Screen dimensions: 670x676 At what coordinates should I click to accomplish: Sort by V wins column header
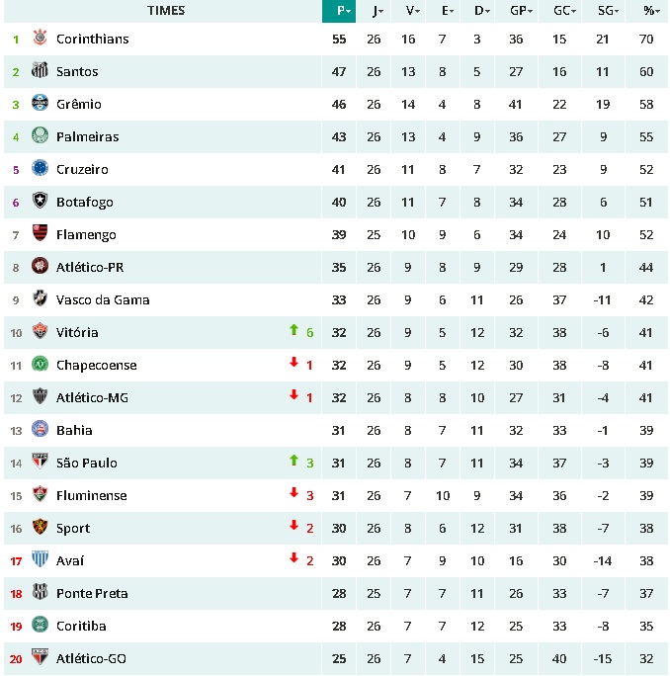point(412,11)
